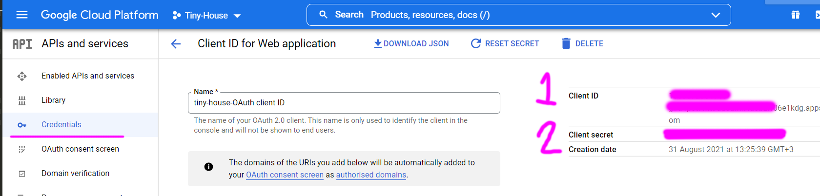Click the Enabled APIs icon
The image size is (820, 196).
[22, 76]
